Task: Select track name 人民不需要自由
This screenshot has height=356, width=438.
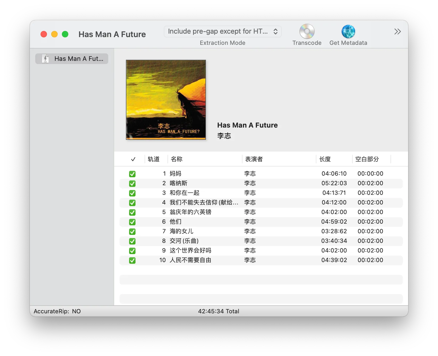Action: pos(190,260)
